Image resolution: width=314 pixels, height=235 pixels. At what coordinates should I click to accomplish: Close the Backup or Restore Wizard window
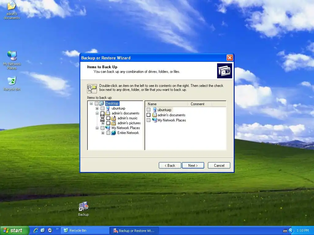click(x=230, y=58)
